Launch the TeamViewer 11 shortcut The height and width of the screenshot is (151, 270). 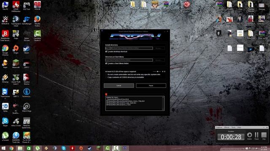point(5,94)
